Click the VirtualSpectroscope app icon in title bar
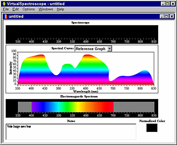Viewport: 177px width, 145px height. (4, 4)
